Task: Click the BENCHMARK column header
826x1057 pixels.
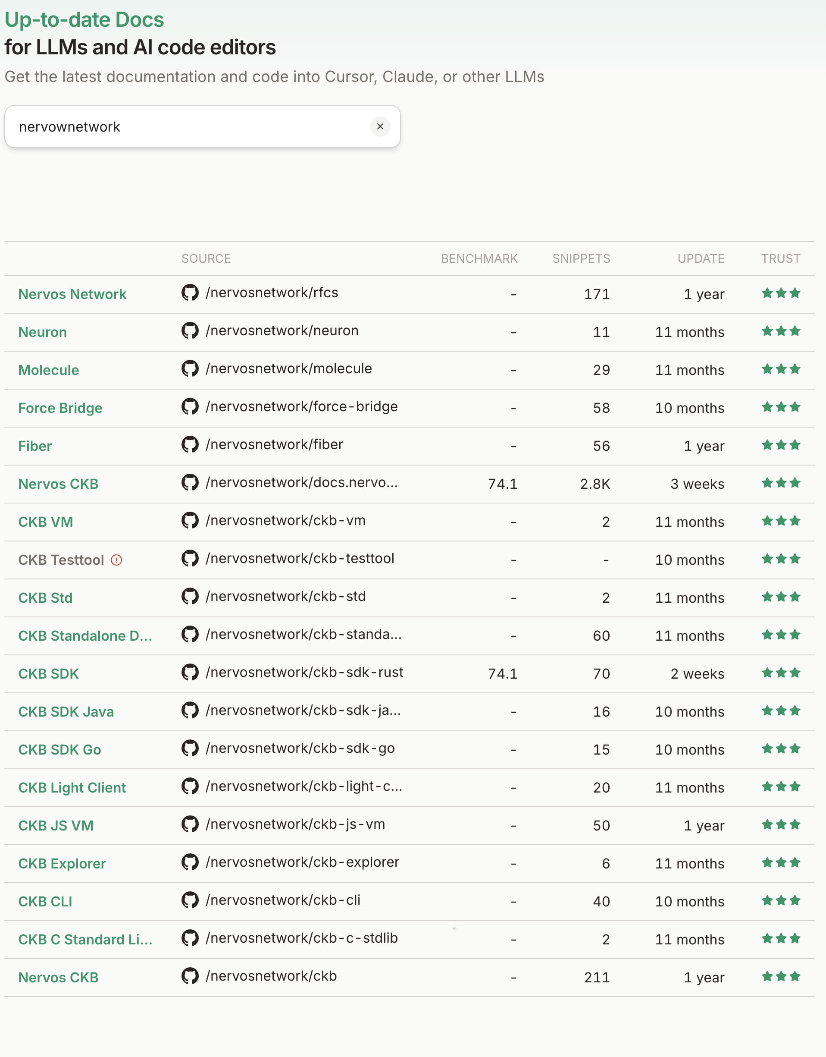Action: click(479, 258)
